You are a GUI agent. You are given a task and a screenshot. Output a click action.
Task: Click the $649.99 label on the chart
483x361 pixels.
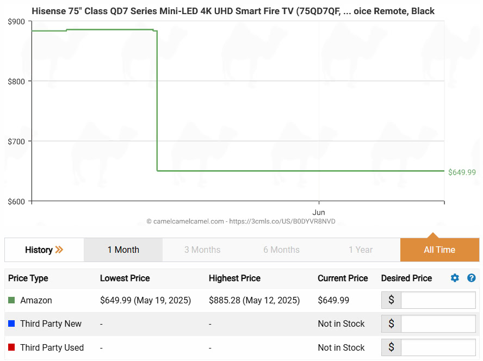tap(462, 172)
